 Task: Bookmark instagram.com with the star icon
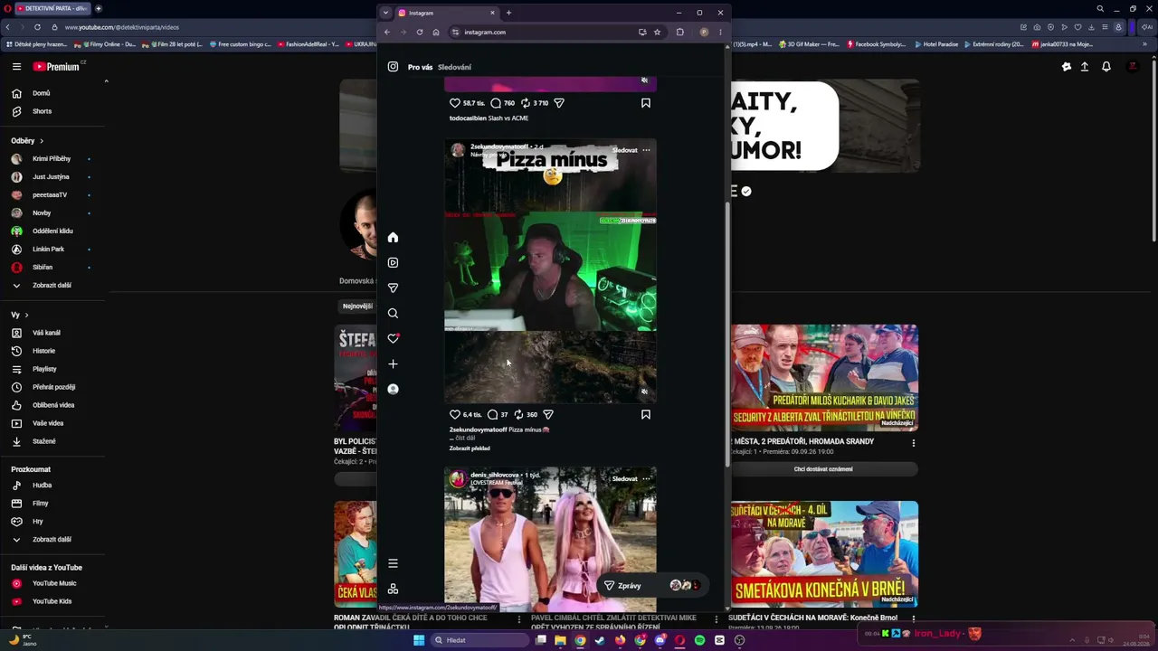pyautogui.click(x=657, y=33)
